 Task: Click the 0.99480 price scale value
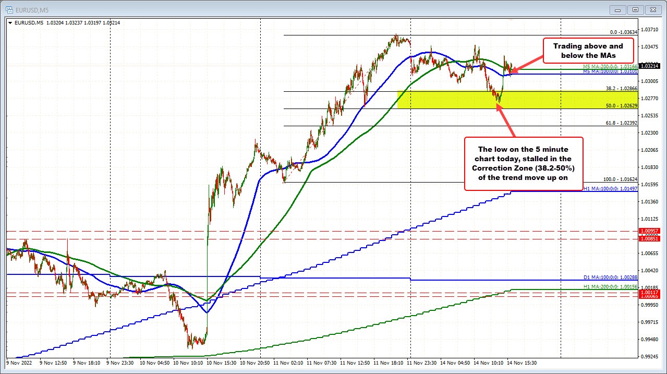(x=650, y=340)
